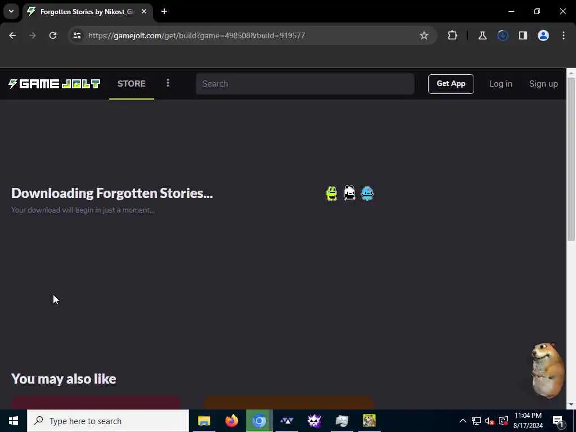Open the tray icon with the red dot
Viewport: 576px width, 432px height.
[x=503, y=421]
